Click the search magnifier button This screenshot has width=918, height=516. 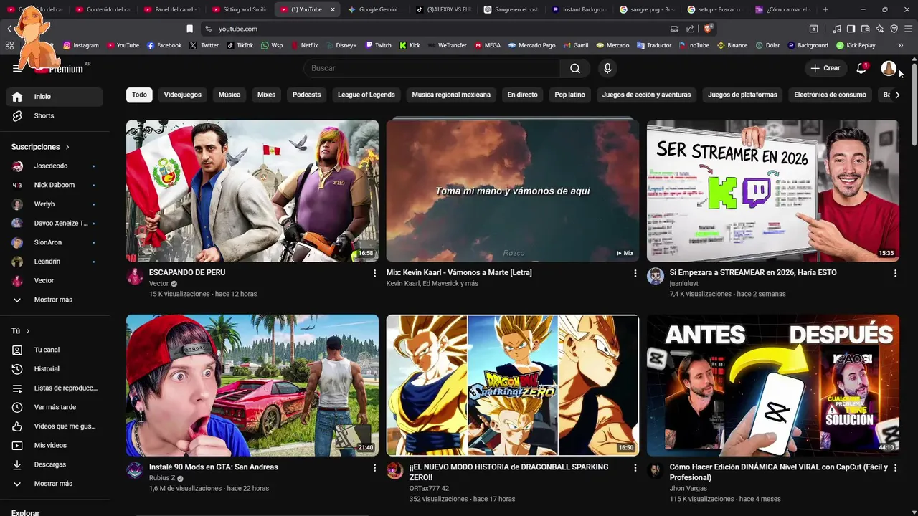click(x=575, y=68)
